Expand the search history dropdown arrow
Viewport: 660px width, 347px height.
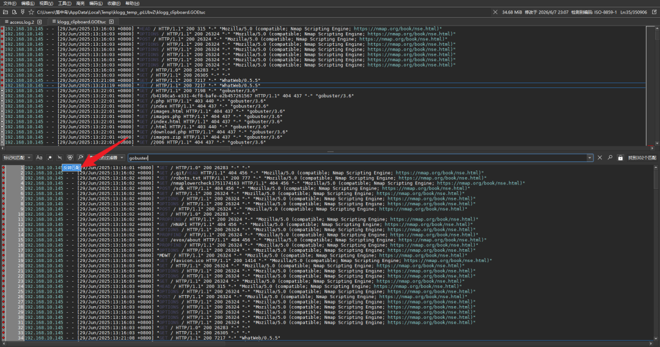pos(589,158)
